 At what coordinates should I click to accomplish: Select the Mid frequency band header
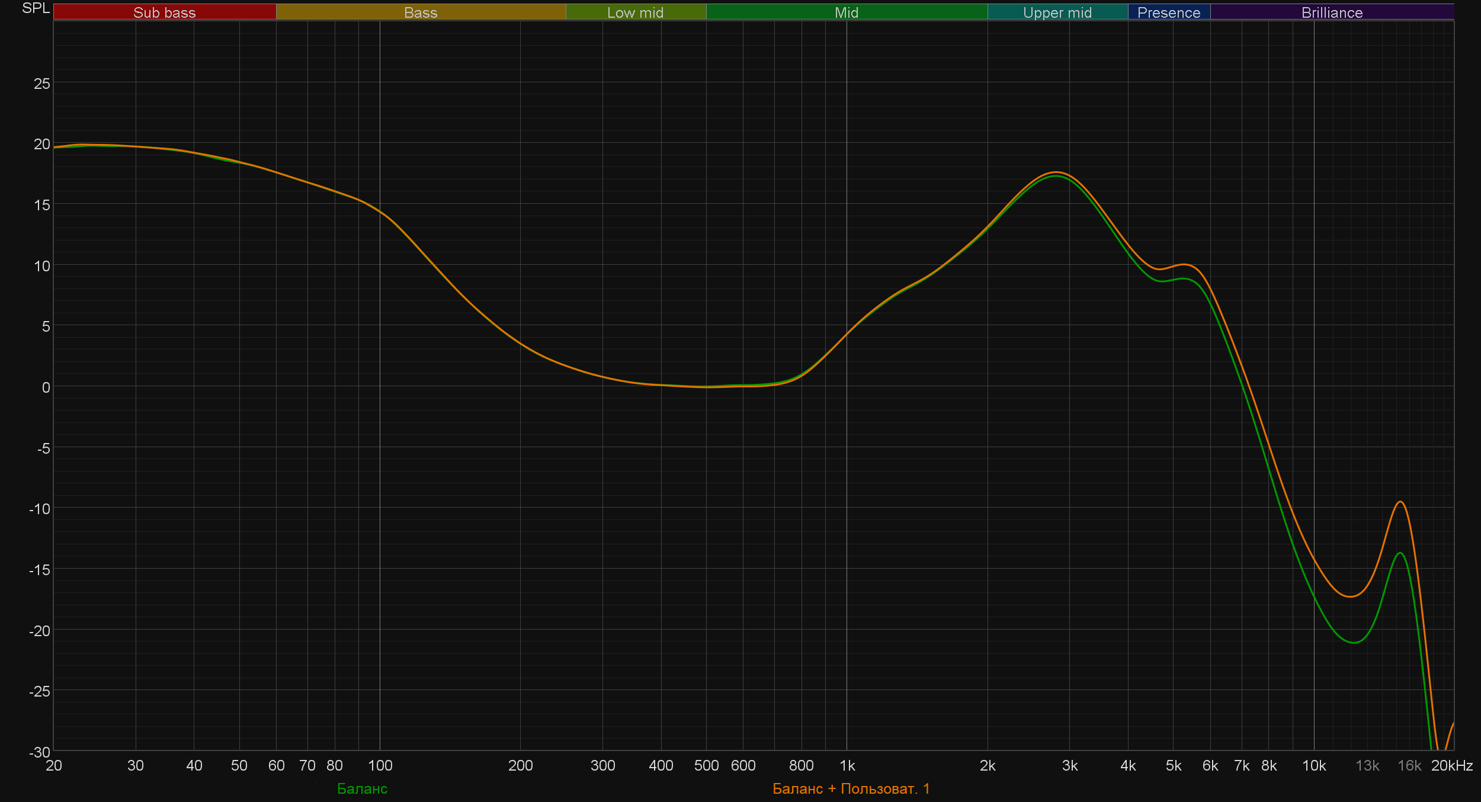(x=846, y=12)
